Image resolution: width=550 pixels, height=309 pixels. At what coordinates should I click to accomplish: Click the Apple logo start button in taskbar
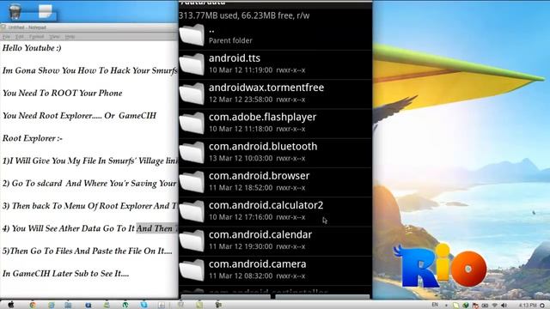coord(11,305)
